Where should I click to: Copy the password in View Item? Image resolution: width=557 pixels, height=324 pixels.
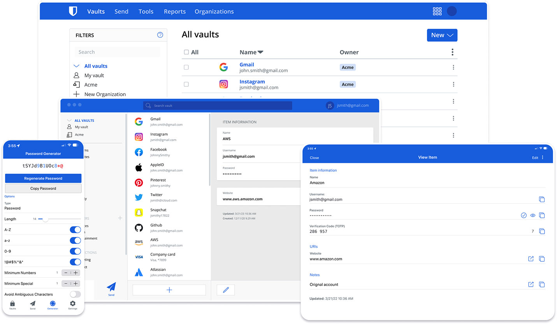[541, 215]
